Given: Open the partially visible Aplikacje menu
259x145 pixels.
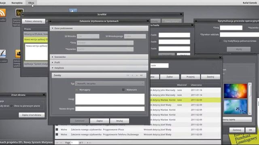Looking at the screenshot, I should (3, 3).
